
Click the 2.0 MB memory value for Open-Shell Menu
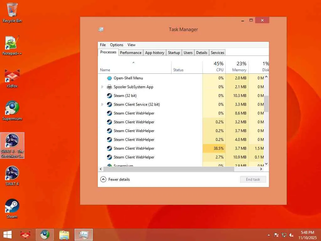(x=240, y=78)
